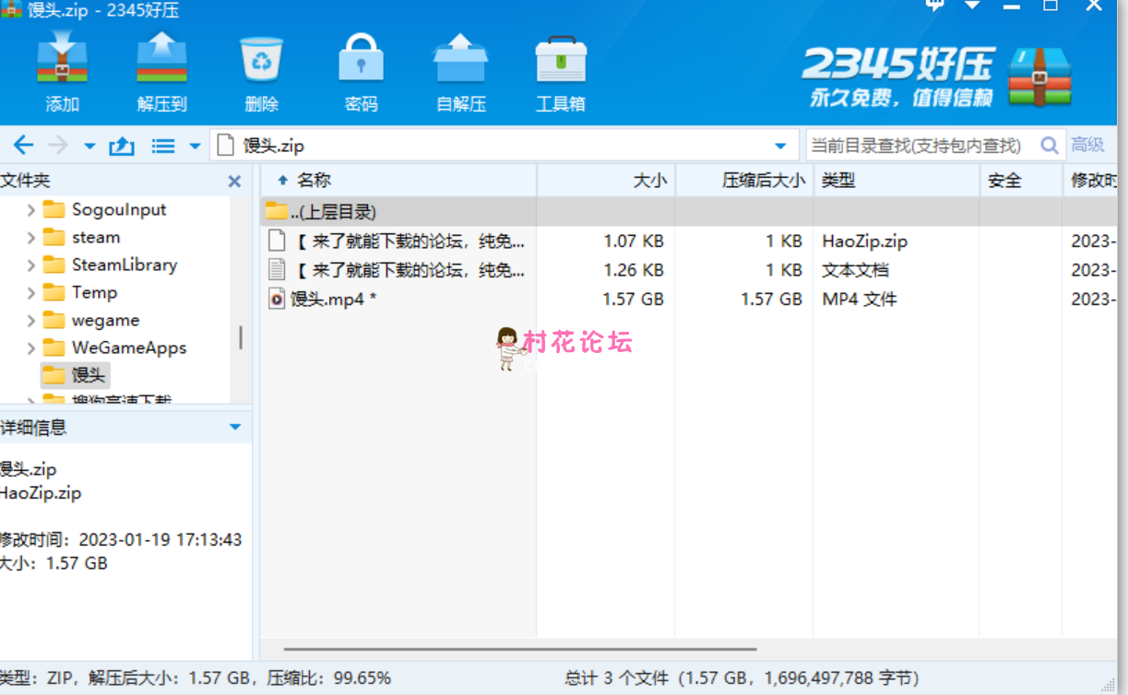
Task: Click the file list horizontal scrollbar
Action: coord(519,649)
